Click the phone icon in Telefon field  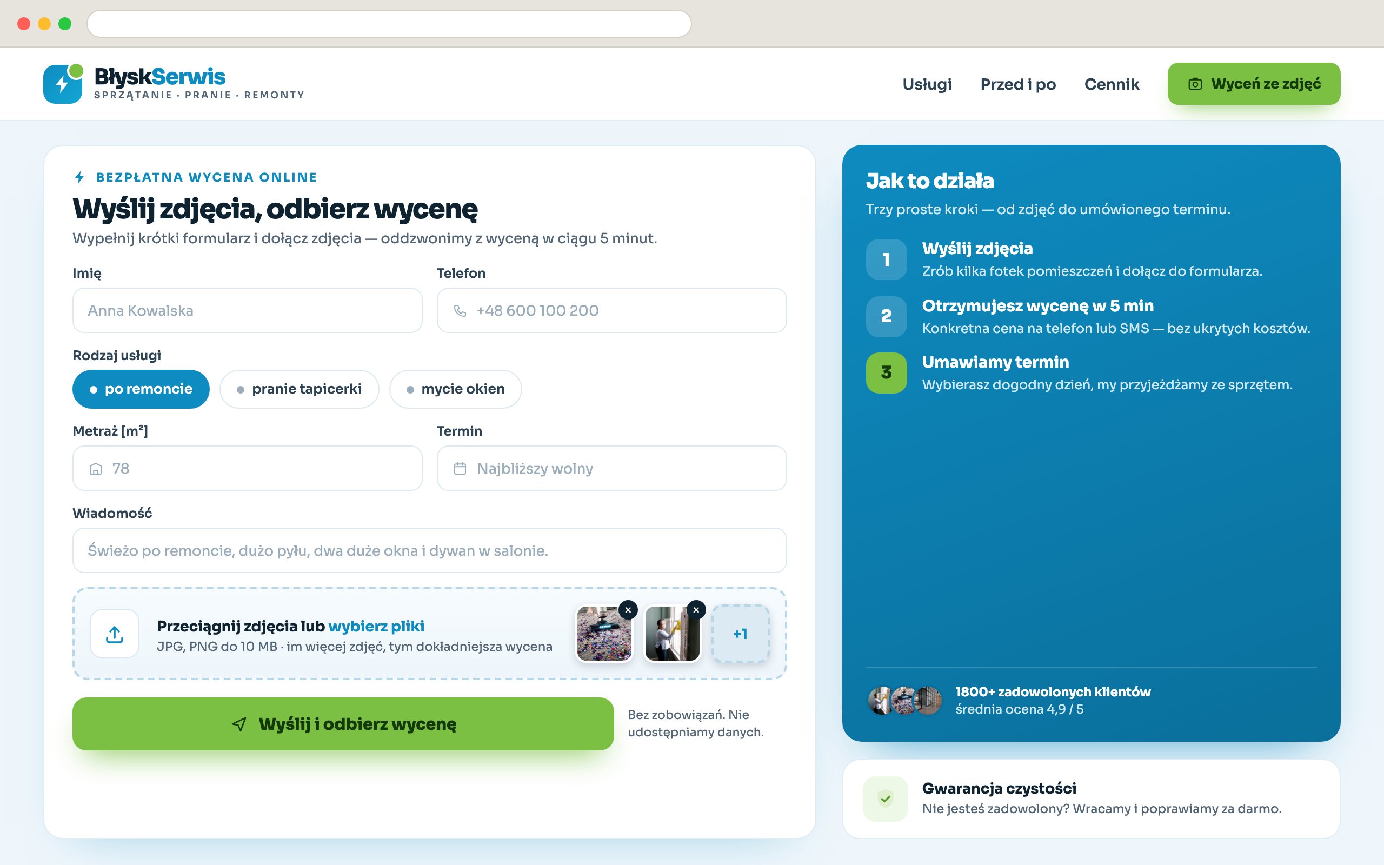tap(460, 311)
